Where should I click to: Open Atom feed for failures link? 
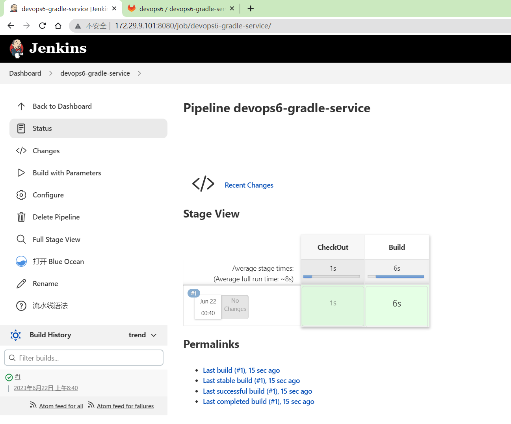point(125,406)
